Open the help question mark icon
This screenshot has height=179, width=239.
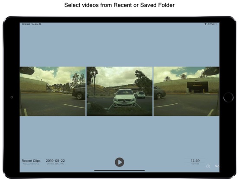point(208,166)
